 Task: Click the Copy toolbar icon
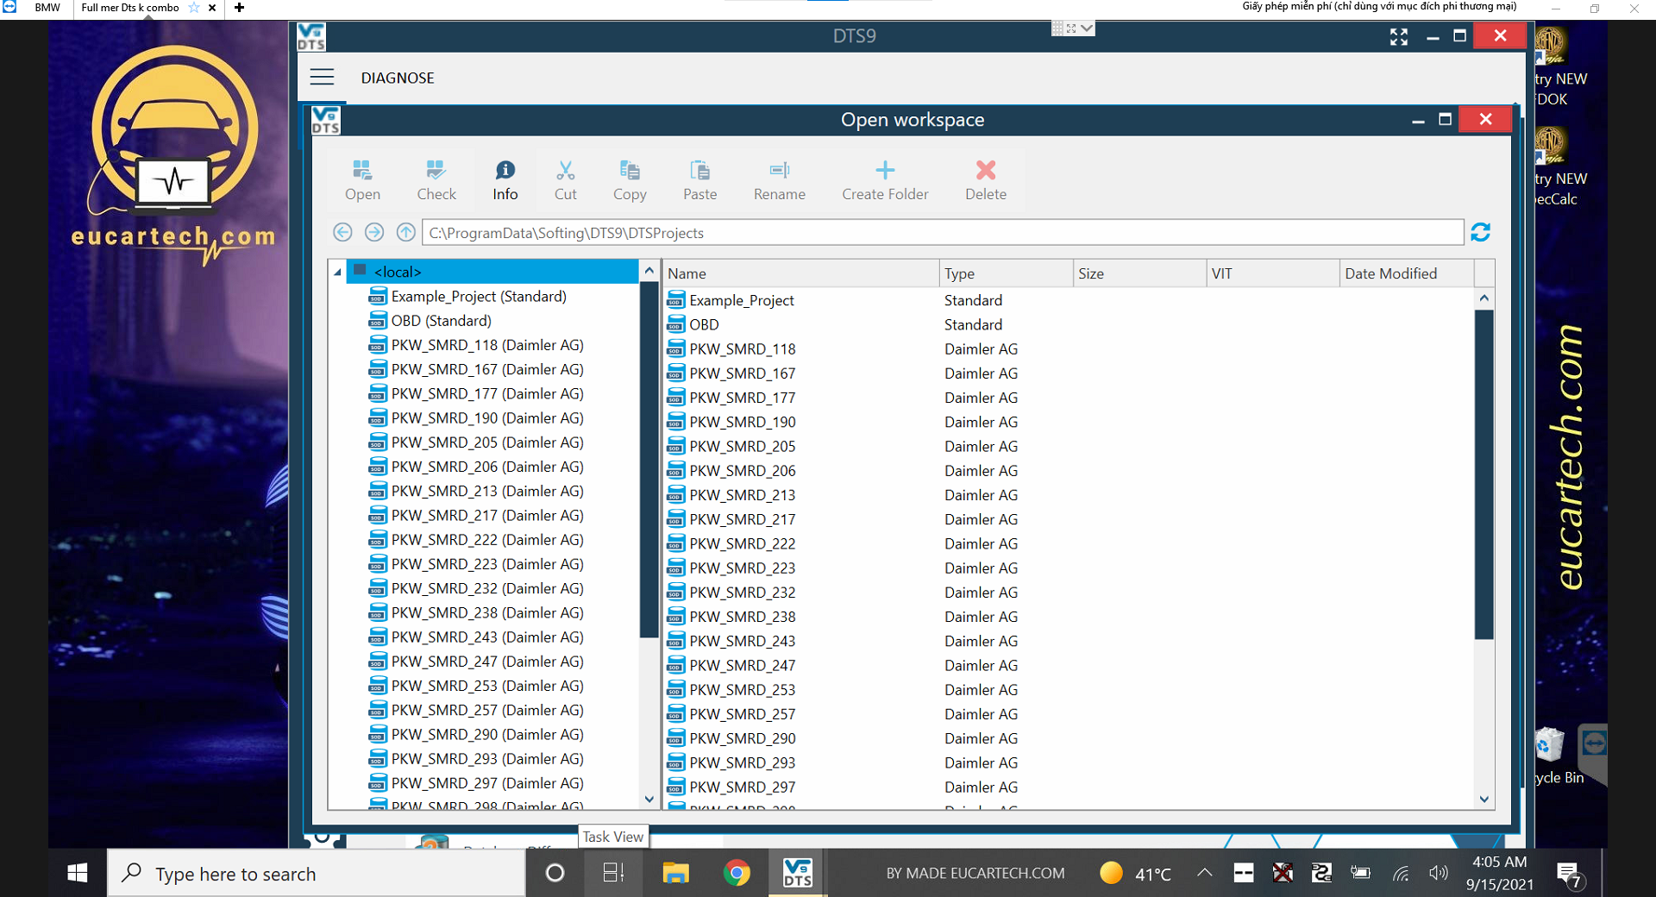pyautogui.click(x=630, y=170)
